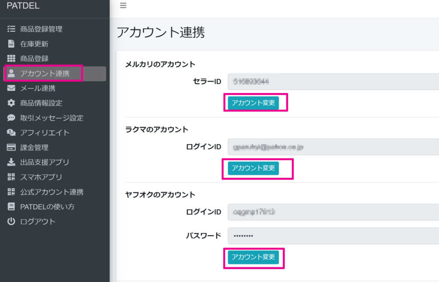The image size is (439, 282).
Task: Open PATDELの使い方 guide in sidebar
Action: 47,207
